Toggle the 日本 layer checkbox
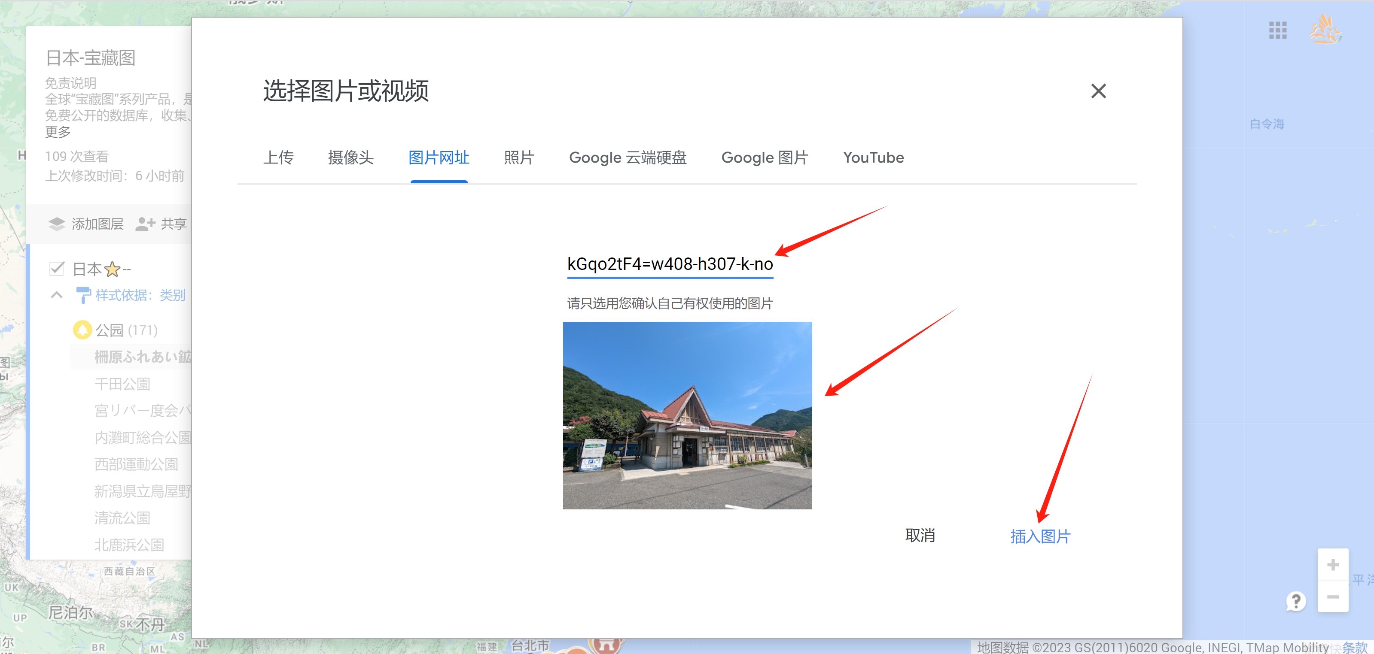1374x654 pixels. click(x=57, y=268)
